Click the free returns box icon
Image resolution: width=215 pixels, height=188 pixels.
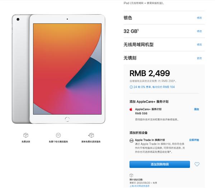point(91,135)
